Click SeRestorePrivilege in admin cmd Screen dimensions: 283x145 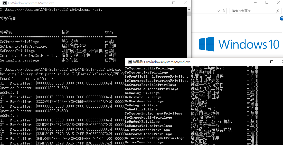pyautogui.click(x=143, y=97)
